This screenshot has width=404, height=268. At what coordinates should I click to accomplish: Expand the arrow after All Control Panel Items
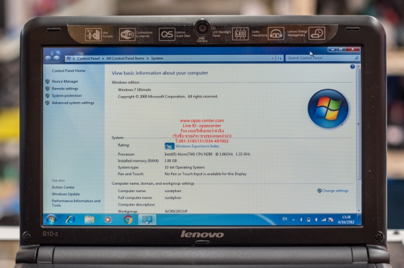(147, 58)
